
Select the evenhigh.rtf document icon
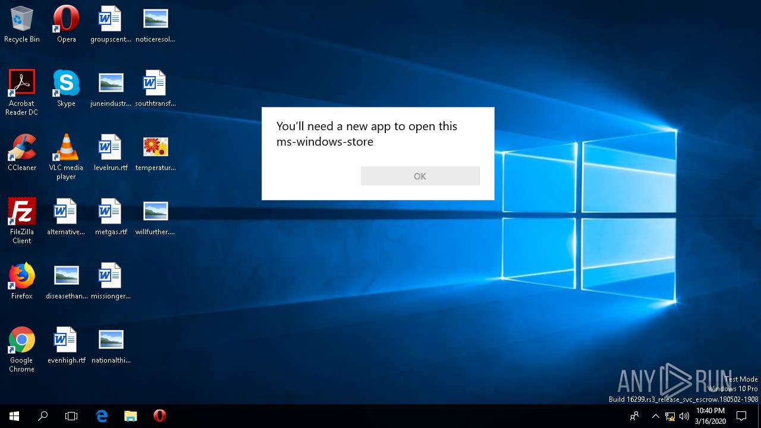point(66,345)
